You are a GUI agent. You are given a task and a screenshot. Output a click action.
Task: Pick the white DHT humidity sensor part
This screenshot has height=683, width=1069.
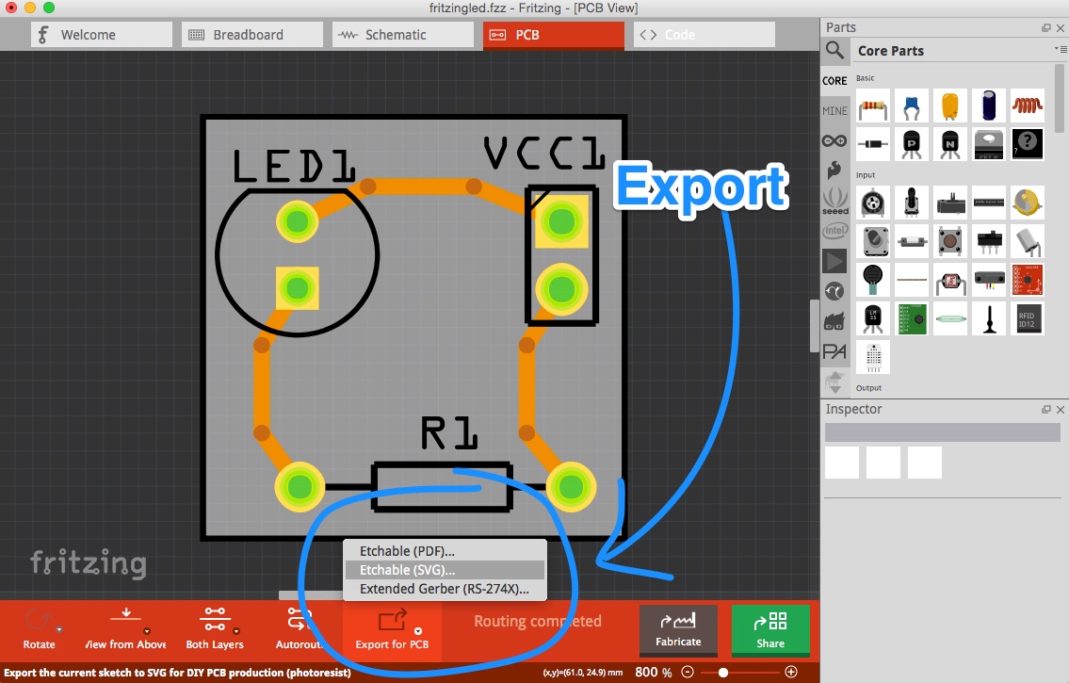point(873,357)
